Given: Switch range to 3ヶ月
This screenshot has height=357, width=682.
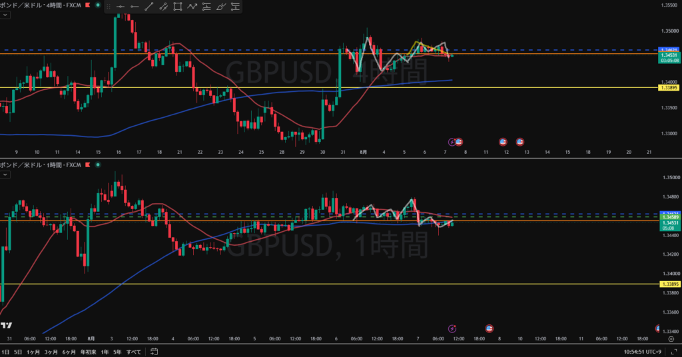Looking at the screenshot, I should coord(51,352).
